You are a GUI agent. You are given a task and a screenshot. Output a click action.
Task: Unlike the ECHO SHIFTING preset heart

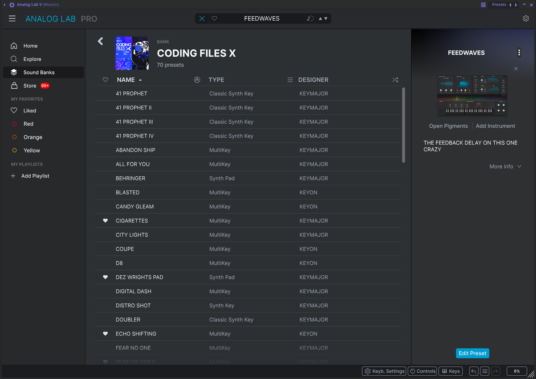click(105, 334)
